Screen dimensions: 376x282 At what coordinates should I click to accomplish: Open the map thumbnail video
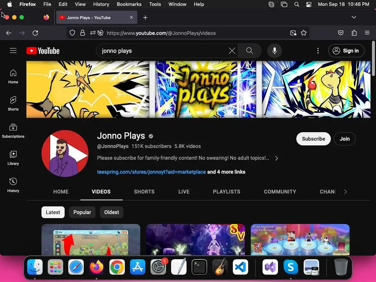tap(91, 239)
